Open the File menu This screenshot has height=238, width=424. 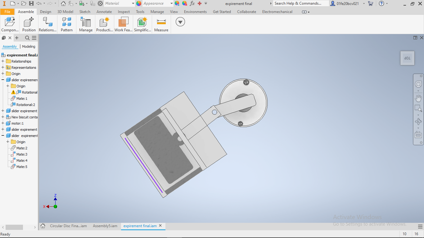[x=7, y=12]
